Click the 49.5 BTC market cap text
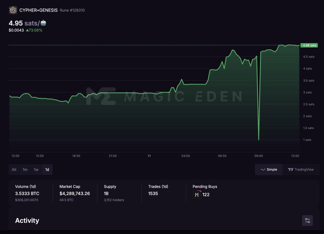 [x=66, y=200]
